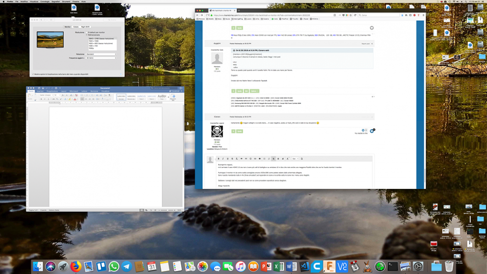Expand the Word styles gallery arrow

[169, 97]
